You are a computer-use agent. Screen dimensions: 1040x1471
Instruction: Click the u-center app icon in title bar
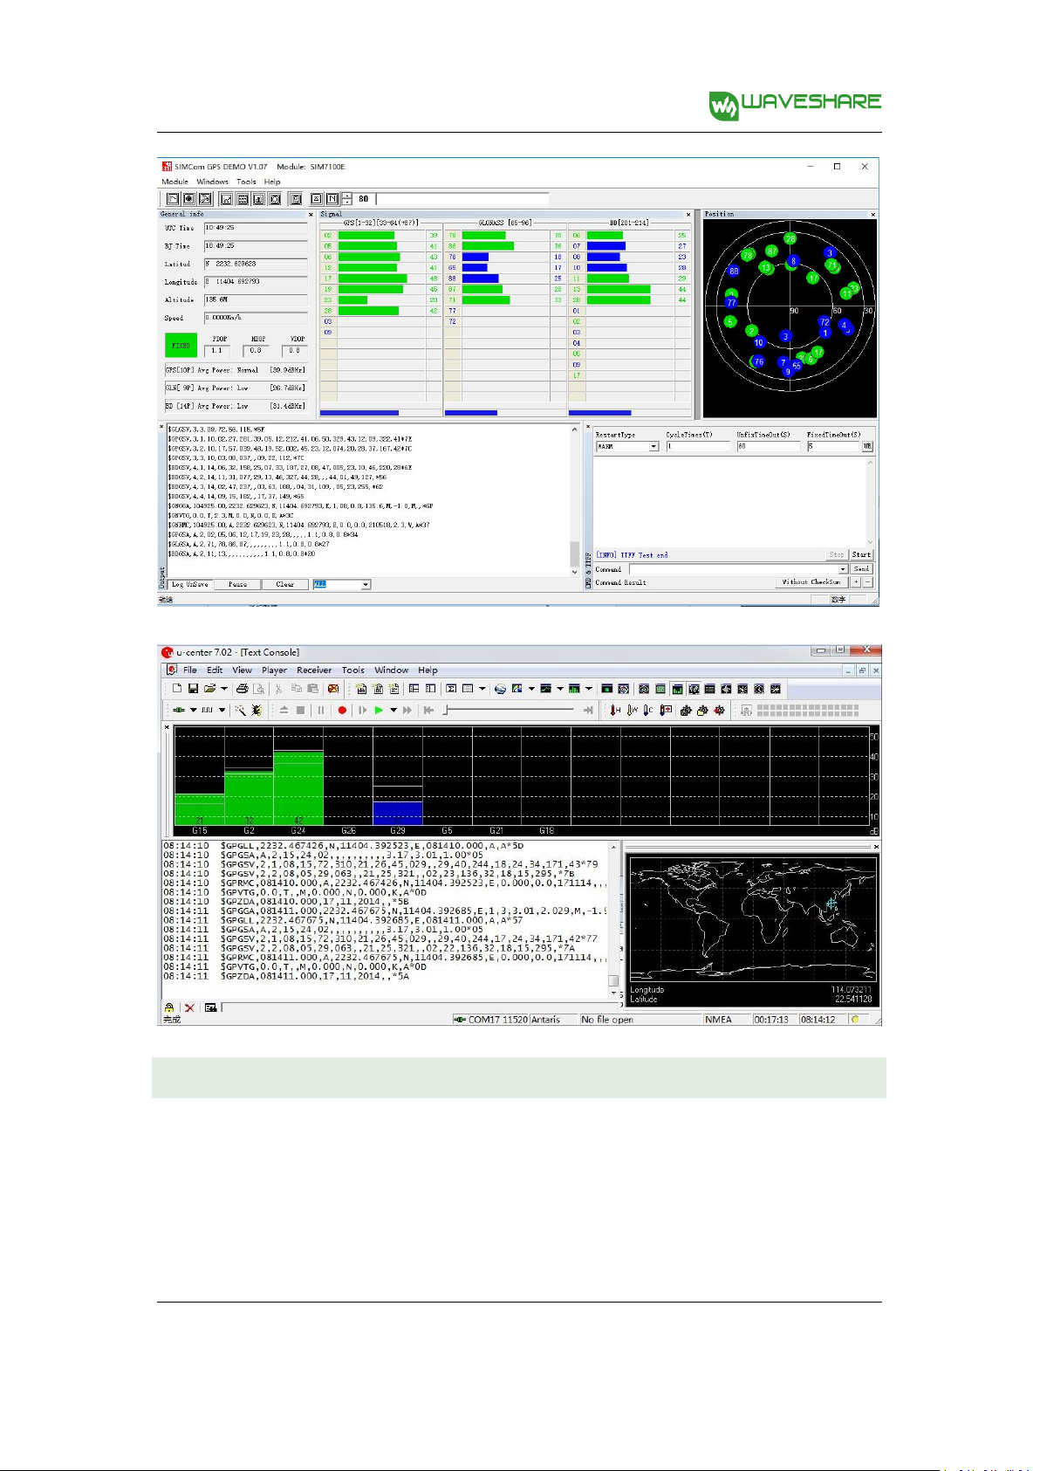point(168,652)
